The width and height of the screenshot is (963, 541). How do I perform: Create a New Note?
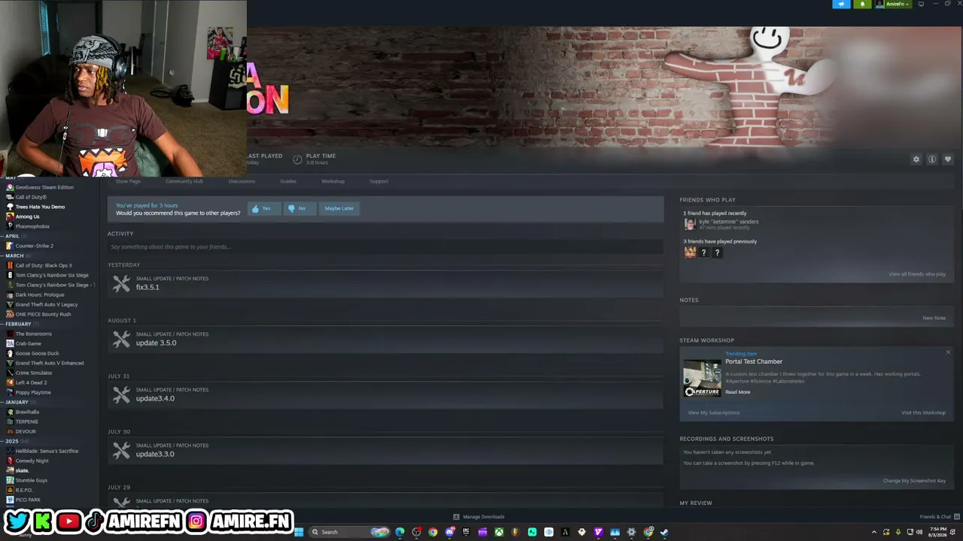[934, 318]
